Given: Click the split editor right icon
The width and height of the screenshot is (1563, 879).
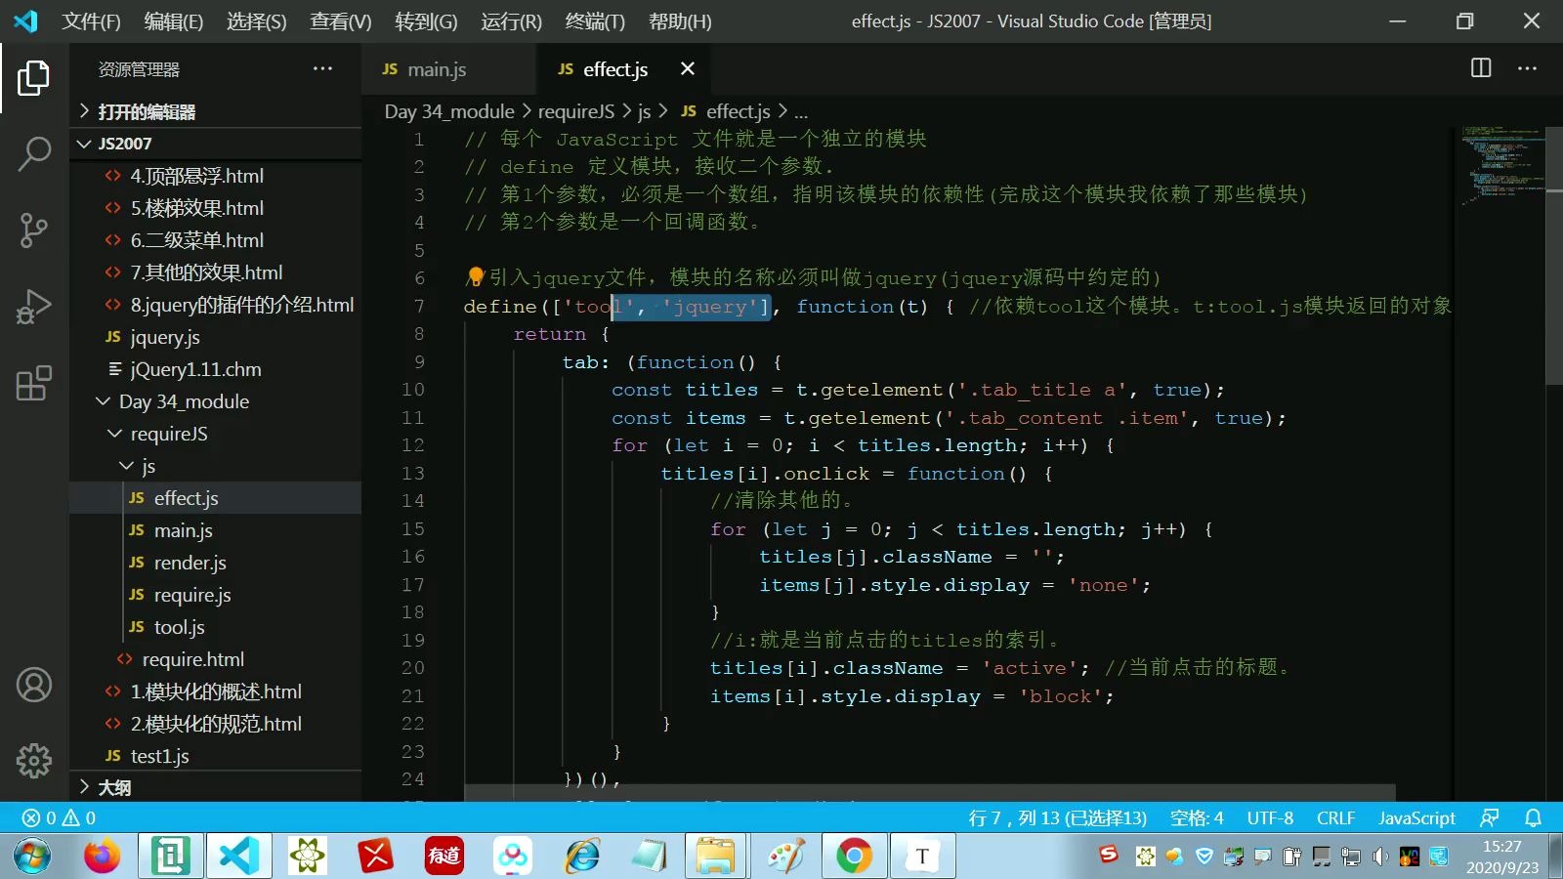Looking at the screenshot, I should coord(1481,68).
